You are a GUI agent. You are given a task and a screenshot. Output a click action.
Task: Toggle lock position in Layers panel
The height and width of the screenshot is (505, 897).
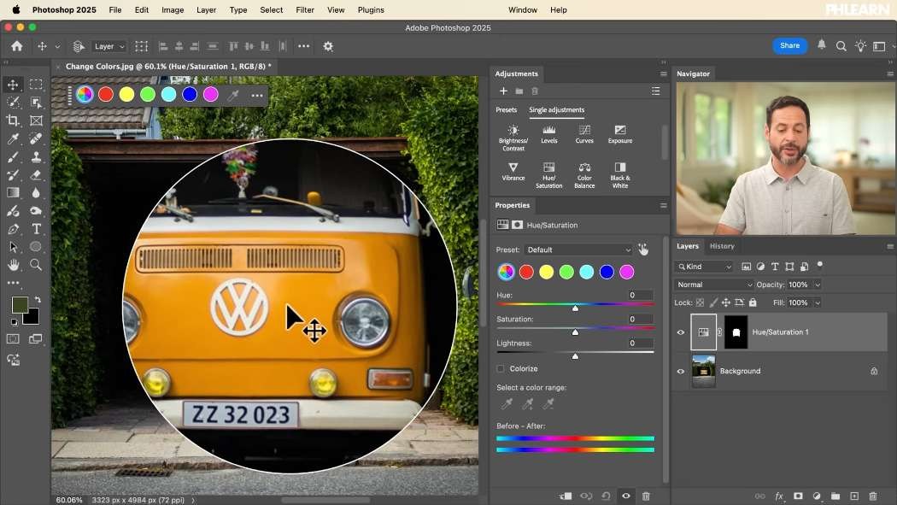(726, 302)
